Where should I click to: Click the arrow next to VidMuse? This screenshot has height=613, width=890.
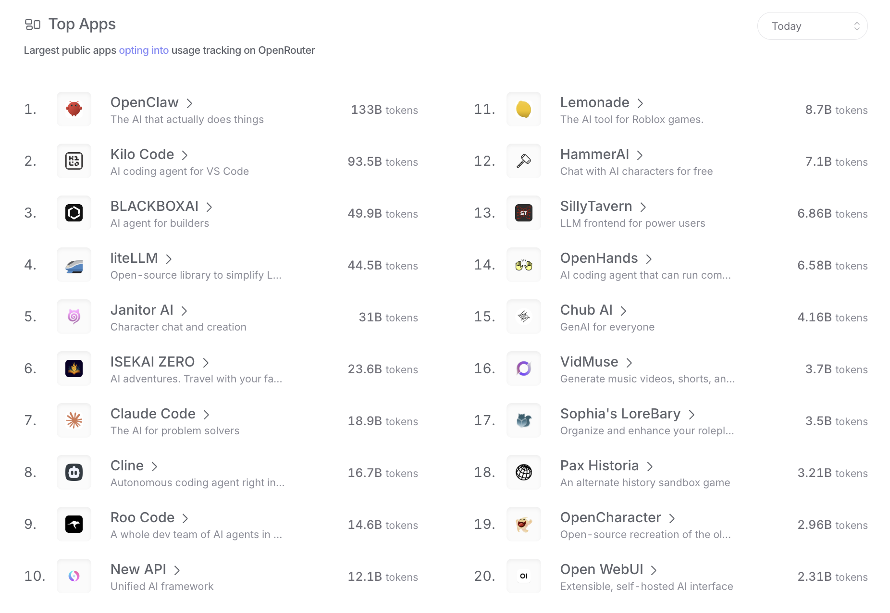point(629,363)
